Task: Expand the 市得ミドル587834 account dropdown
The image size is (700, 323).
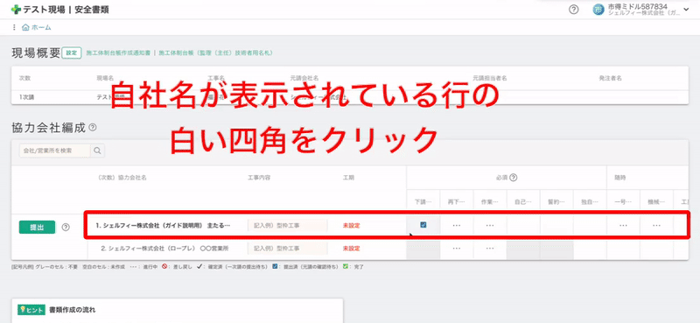Action: (x=686, y=10)
